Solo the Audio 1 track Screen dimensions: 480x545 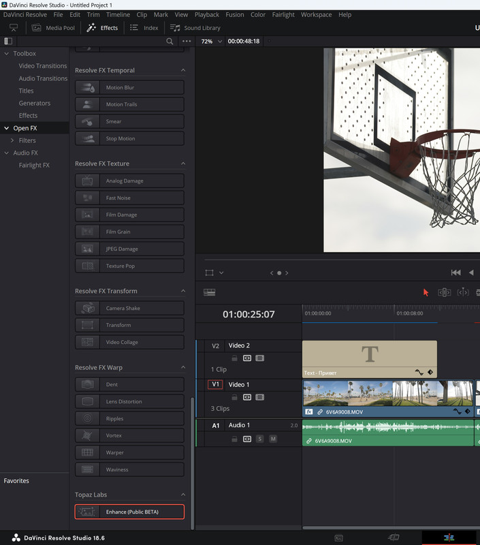click(259, 439)
